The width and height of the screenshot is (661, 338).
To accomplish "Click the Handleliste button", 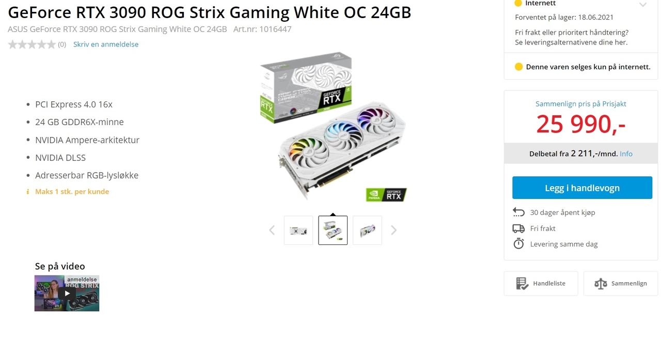I will click(x=541, y=283).
